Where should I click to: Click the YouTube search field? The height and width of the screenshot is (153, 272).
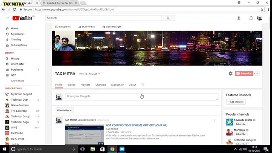pos(104,18)
